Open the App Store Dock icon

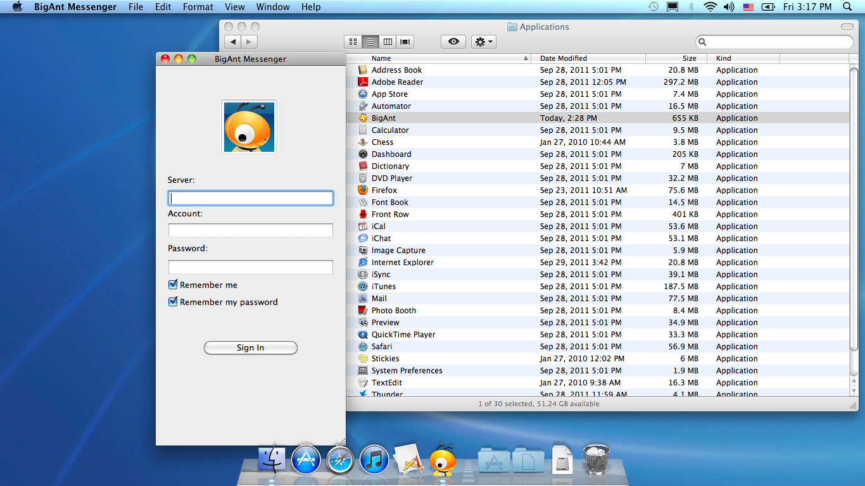(306, 459)
